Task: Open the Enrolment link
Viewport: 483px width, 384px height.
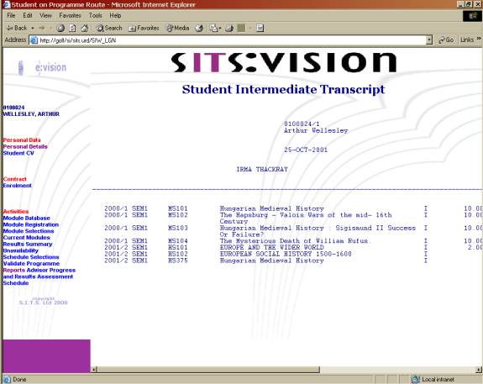Action: point(18,186)
